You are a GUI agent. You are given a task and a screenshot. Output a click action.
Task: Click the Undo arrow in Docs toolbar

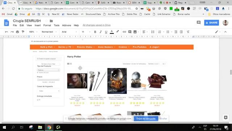point(7,32)
